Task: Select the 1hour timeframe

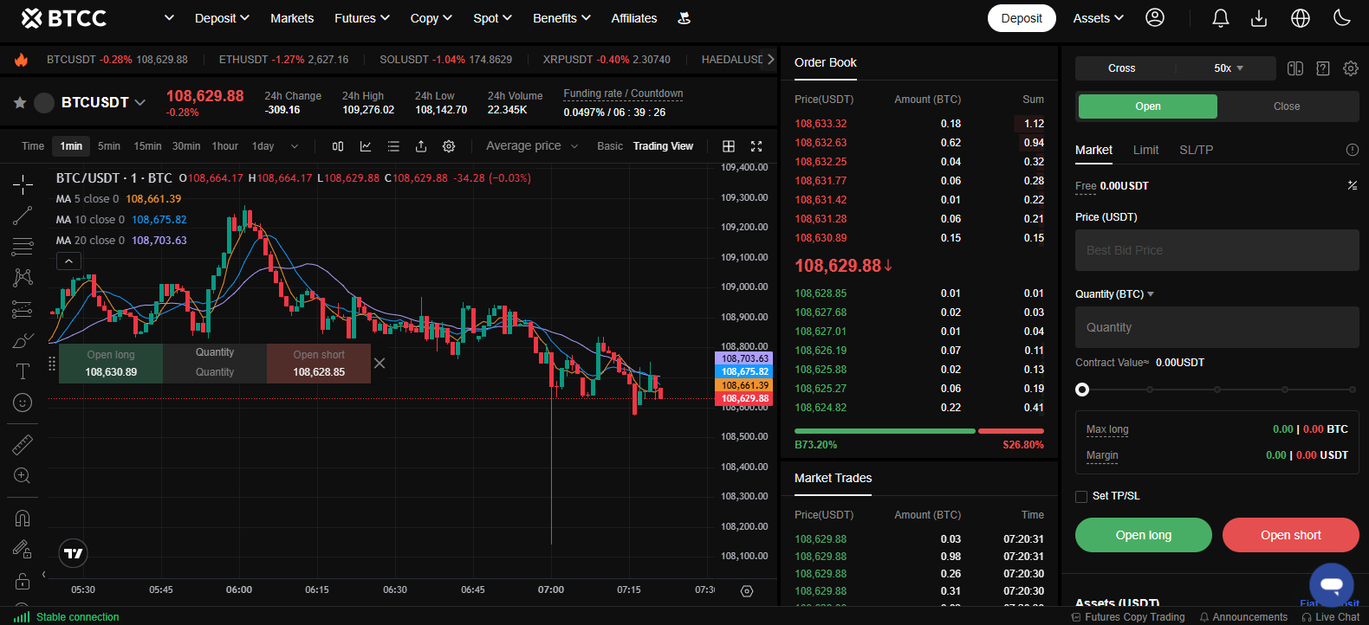Action: click(225, 146)
